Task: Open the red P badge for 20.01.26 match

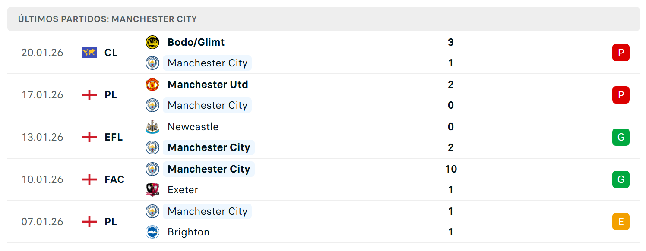Action: point(621,53)
